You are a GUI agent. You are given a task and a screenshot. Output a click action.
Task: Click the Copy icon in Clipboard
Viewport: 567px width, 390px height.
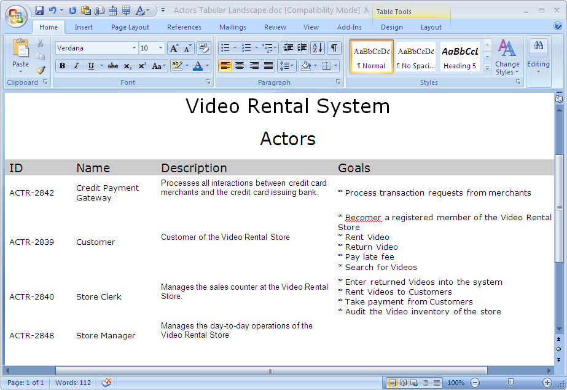(x=40, y=57)
